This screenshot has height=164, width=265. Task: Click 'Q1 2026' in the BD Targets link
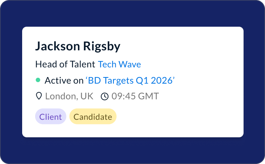click(158, 80)
